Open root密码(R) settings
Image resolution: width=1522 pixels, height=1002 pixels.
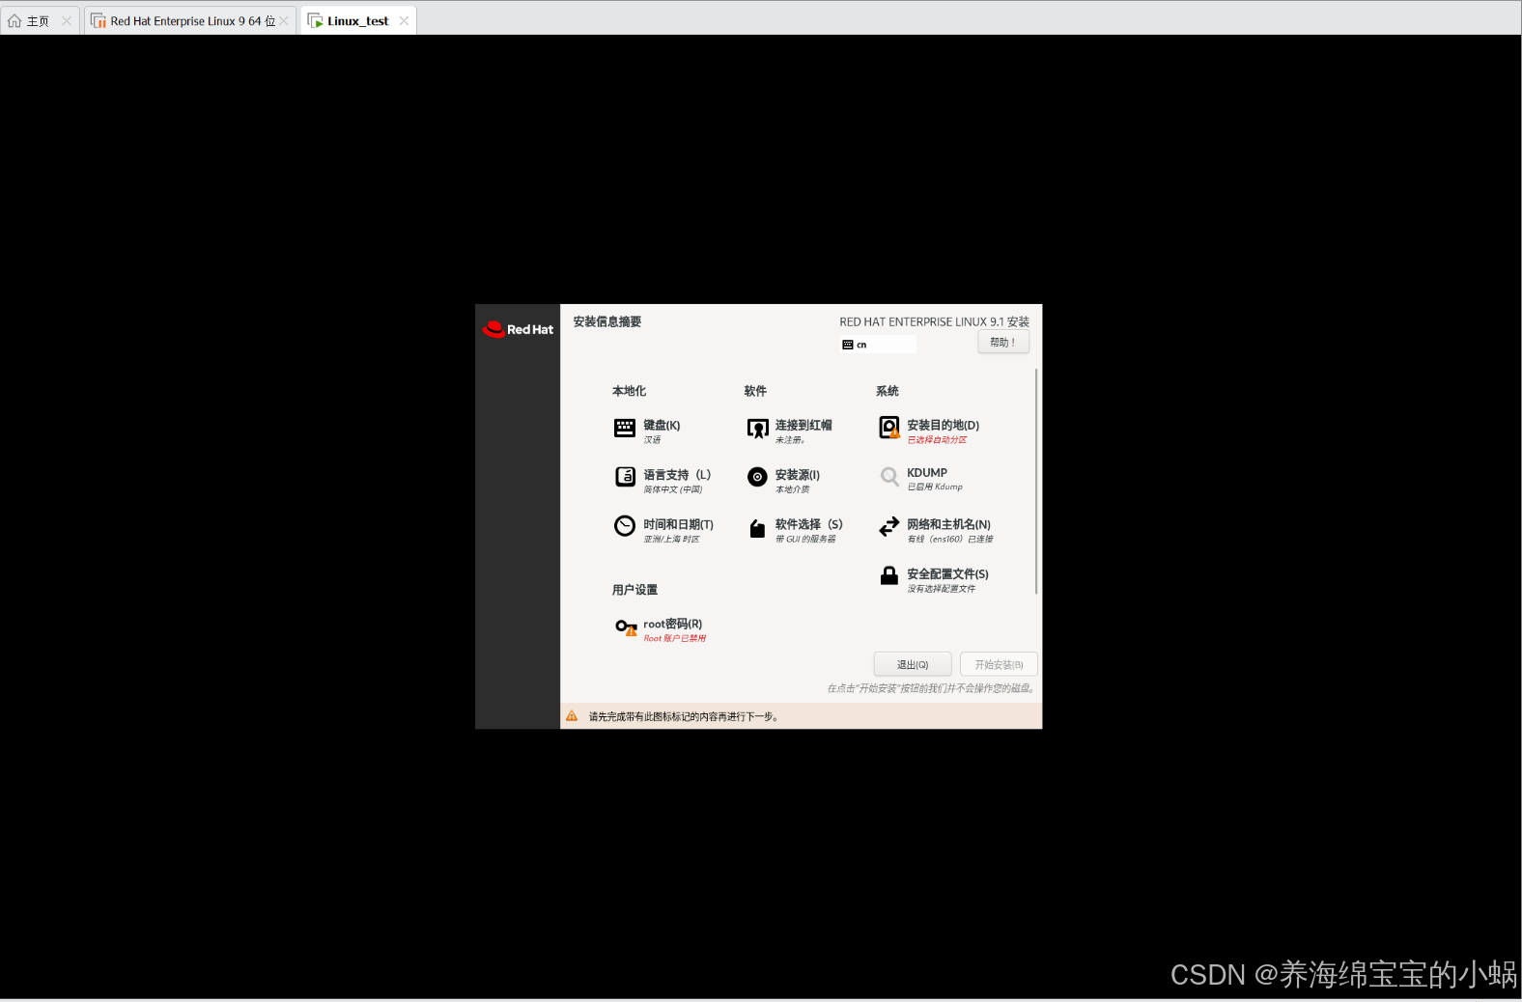[673, 624]
